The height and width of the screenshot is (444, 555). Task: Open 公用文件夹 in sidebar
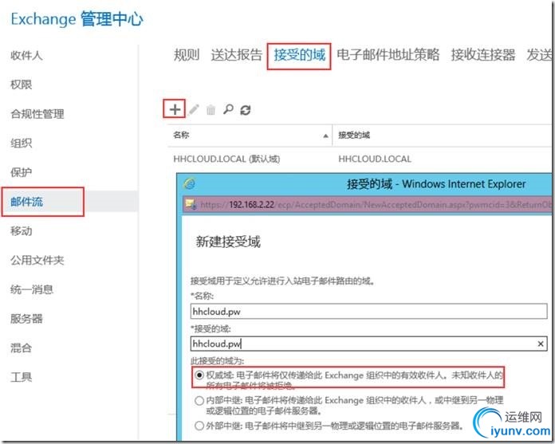pyautogui.click(x=37, y=261)
